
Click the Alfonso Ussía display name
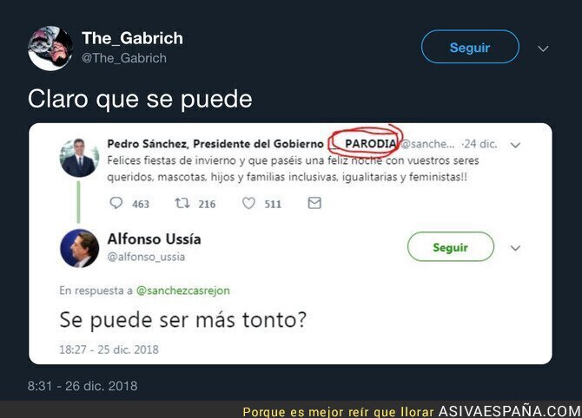[x=154, y=239]
